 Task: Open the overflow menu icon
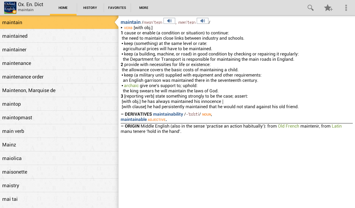346,7
